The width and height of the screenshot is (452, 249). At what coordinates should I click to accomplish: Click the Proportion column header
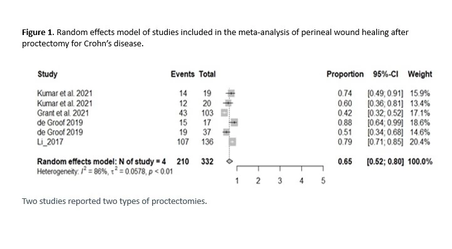click(345, 74)
